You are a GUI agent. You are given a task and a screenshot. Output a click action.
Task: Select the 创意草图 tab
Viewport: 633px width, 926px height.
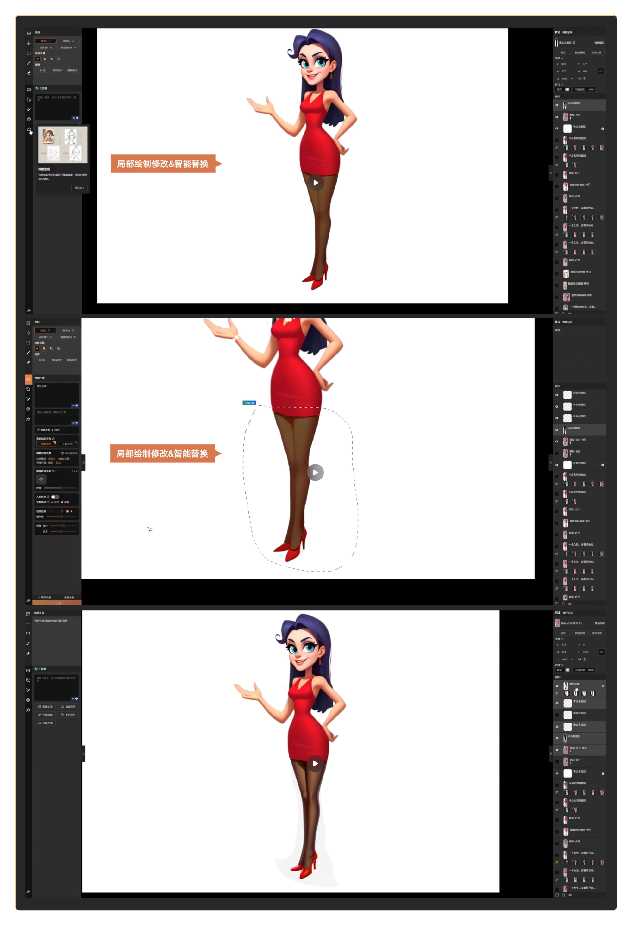pyautogui.click(x=46, y=444)
